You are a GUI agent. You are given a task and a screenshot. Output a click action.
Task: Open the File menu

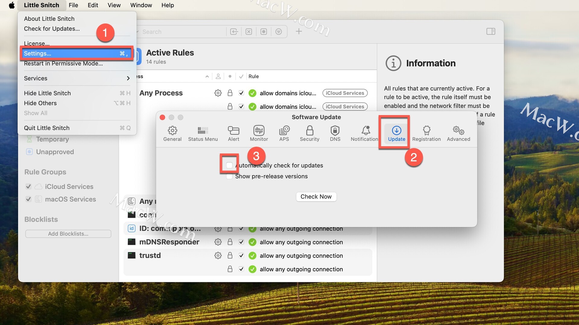[x=73, y=5]
